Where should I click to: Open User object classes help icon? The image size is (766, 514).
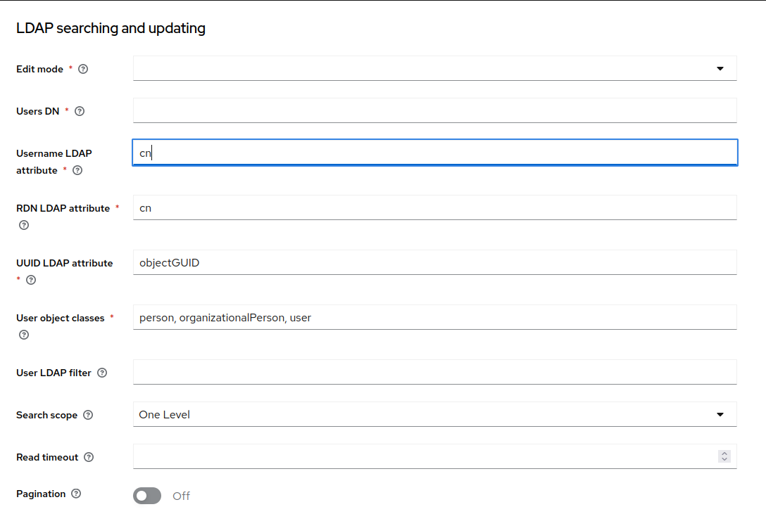(x=23, y=335)
